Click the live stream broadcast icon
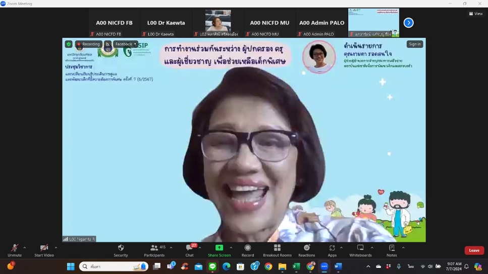 (x=107, y=44)
